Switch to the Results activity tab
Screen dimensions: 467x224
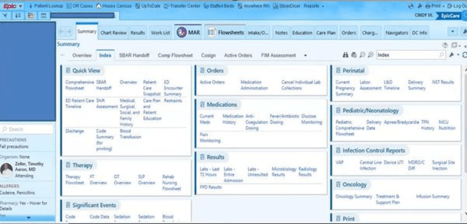click(x=137, y=33)
